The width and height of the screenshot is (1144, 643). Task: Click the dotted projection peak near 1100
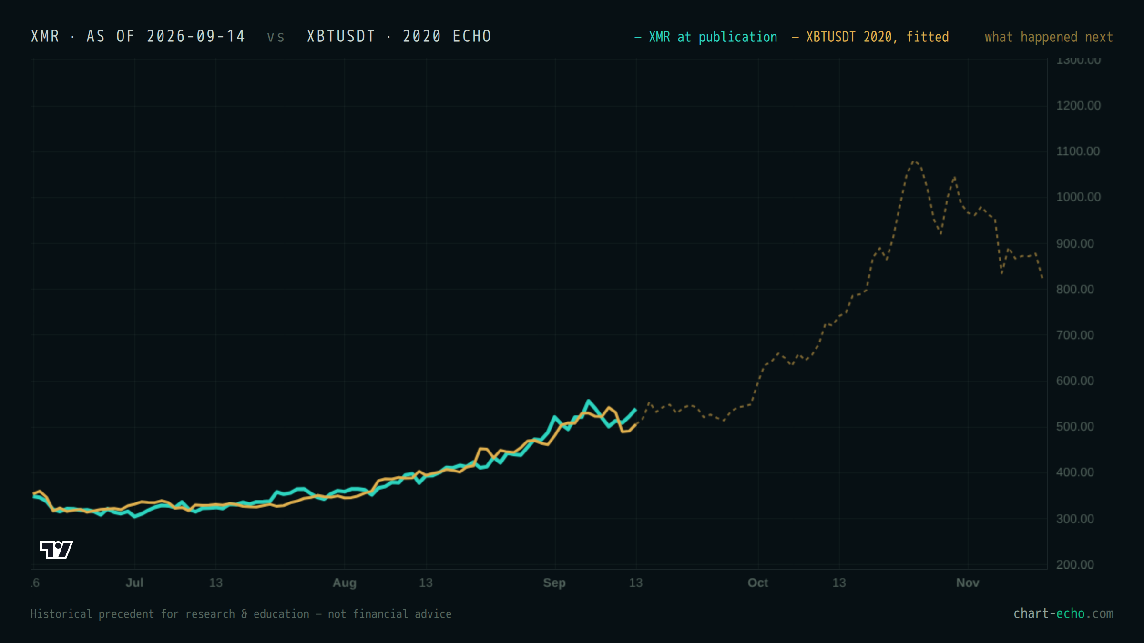914,162
